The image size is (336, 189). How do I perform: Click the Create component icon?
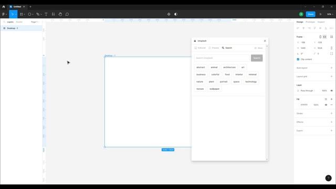[169, 14]
